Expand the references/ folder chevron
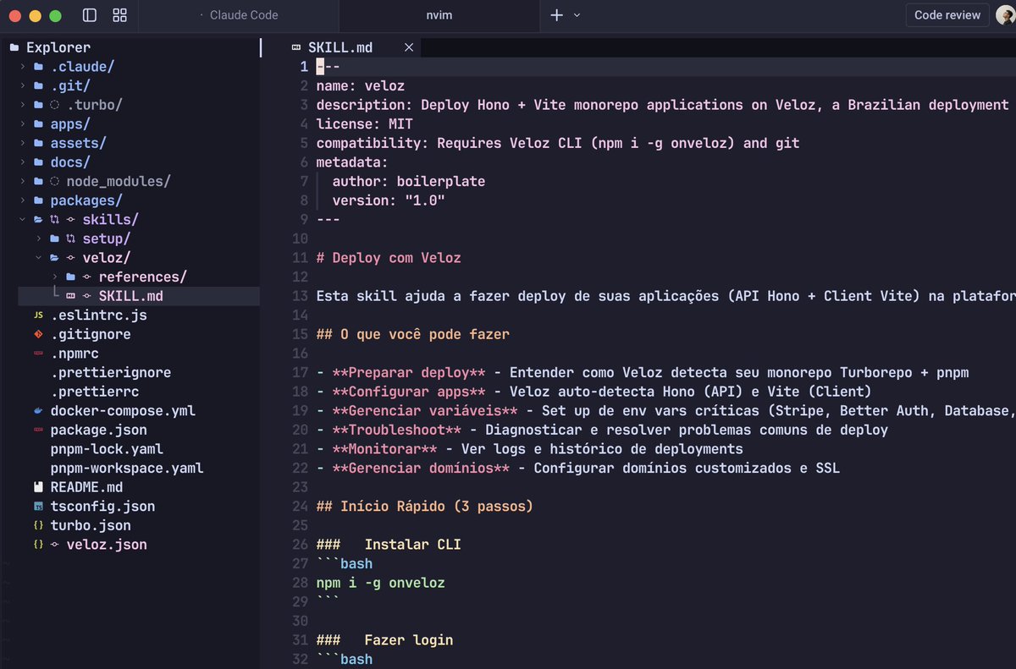1016x669 pixels. pyautogui.click(x=55, y=277)
